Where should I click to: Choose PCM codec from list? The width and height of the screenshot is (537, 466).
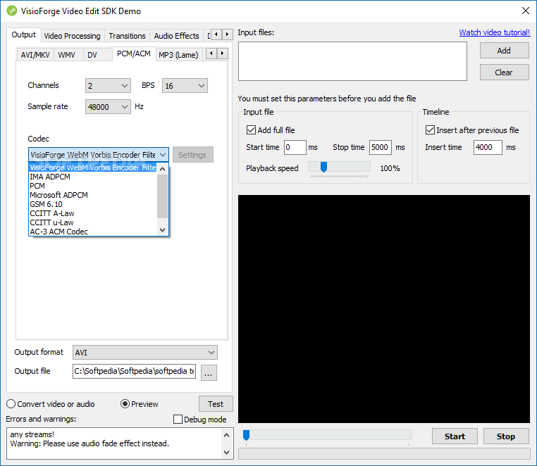[93, 186]
